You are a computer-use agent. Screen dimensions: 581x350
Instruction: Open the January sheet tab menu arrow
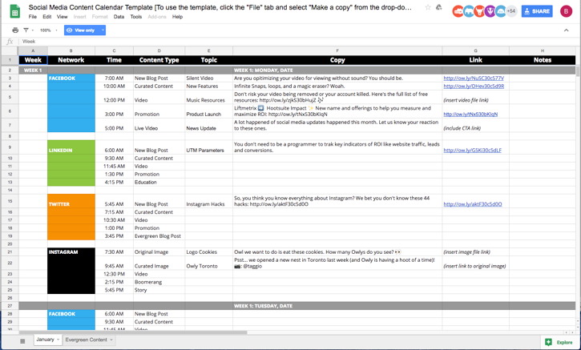pos(58,340)
